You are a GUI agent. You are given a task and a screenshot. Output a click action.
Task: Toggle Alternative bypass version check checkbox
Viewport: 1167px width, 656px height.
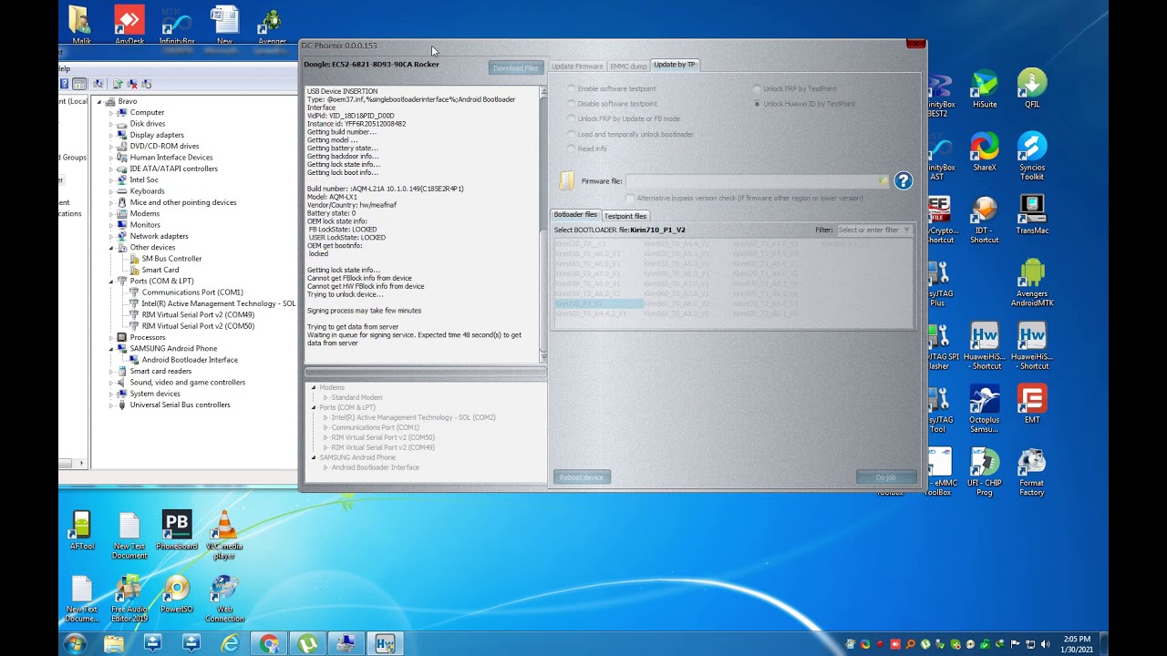(x=630, y=198)
